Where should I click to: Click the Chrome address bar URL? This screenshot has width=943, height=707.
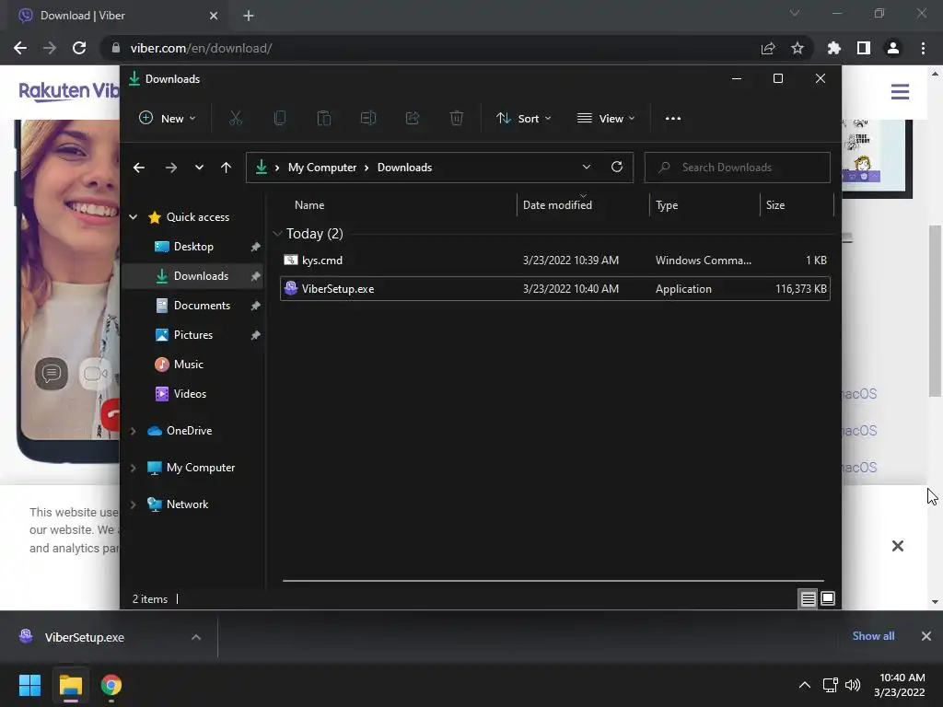click(x=201, y=48)
